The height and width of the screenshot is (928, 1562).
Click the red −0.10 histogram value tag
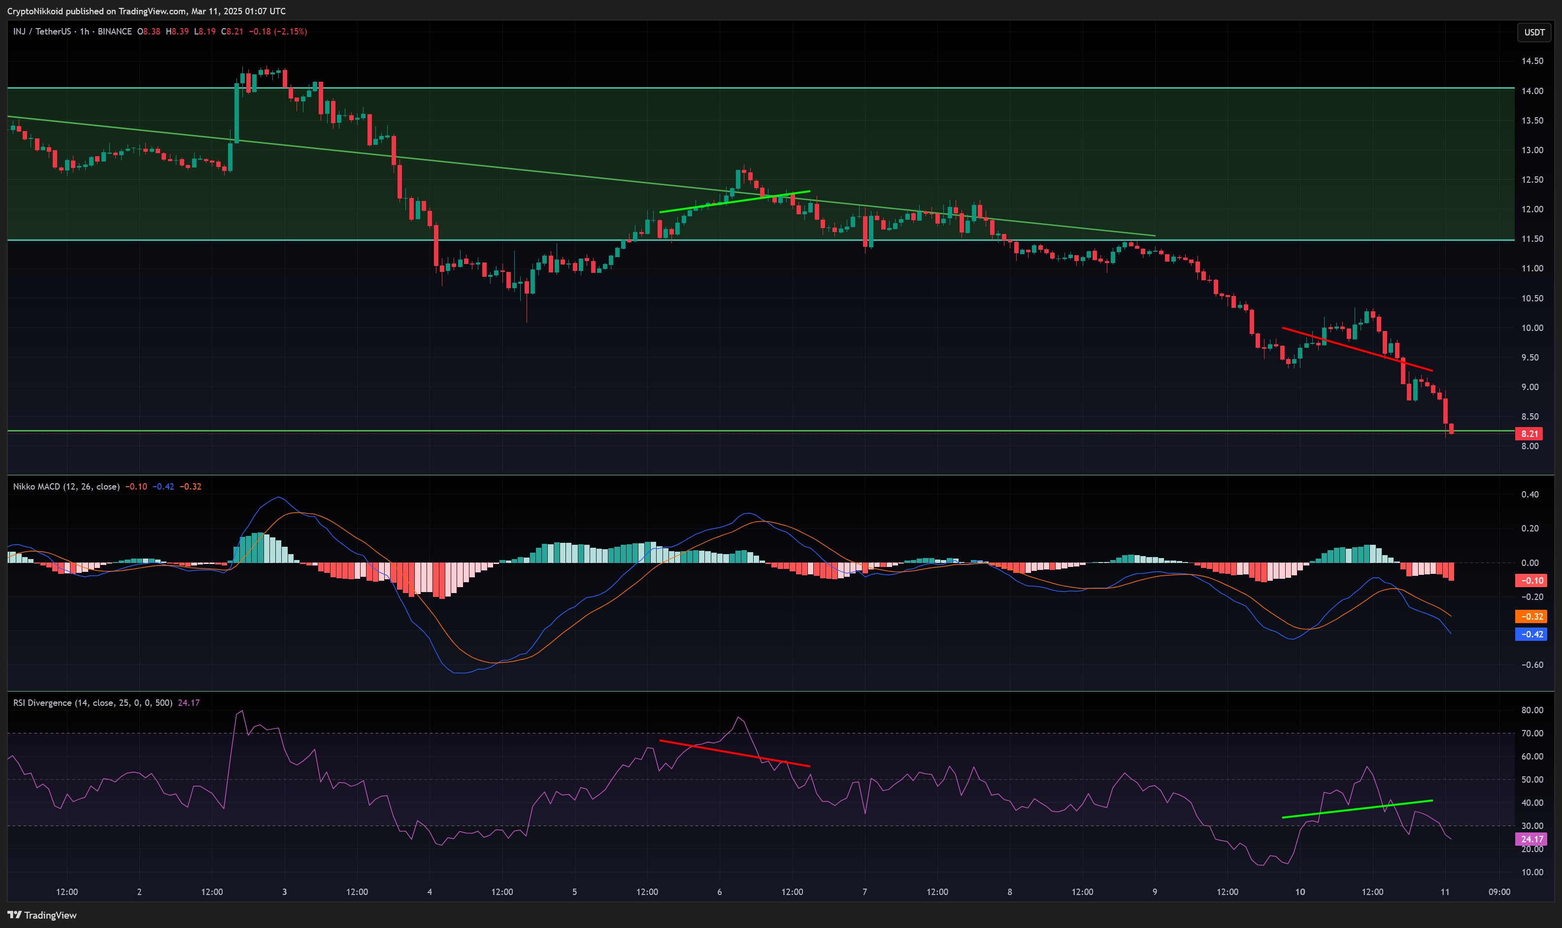pos(1531,580)
